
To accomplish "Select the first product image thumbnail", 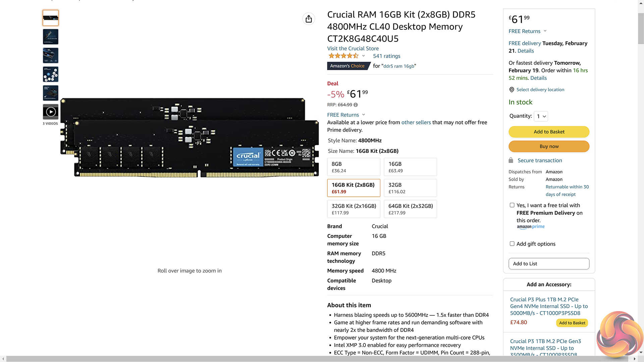I will tap(51, 18).
